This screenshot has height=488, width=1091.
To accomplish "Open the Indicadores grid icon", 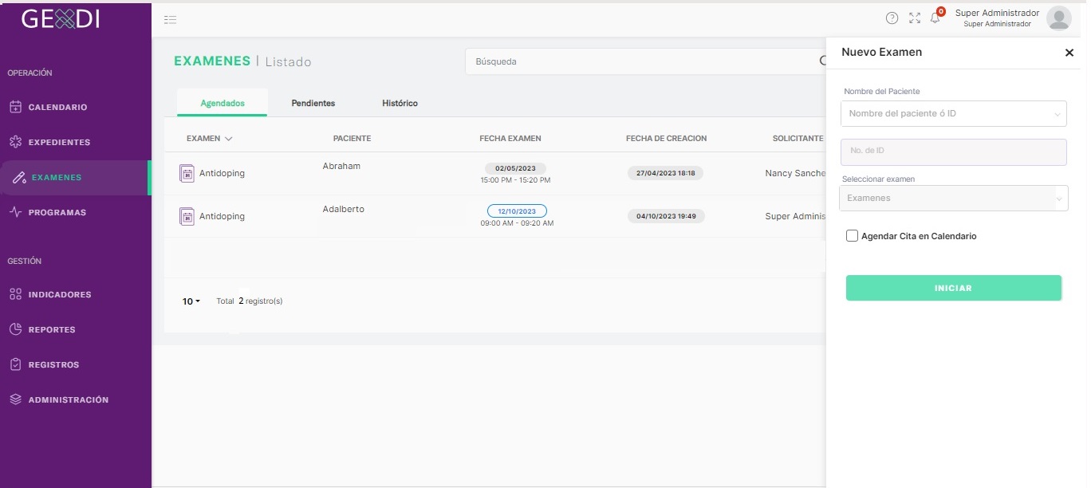I will (x=15, y=294).
